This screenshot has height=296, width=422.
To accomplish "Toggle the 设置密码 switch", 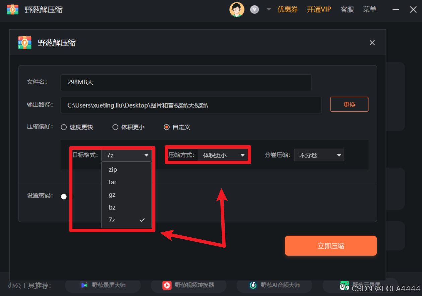I will coord(64,197).
